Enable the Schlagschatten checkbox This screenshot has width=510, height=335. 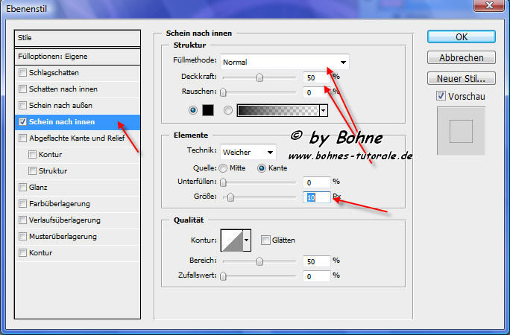point(23,73)
